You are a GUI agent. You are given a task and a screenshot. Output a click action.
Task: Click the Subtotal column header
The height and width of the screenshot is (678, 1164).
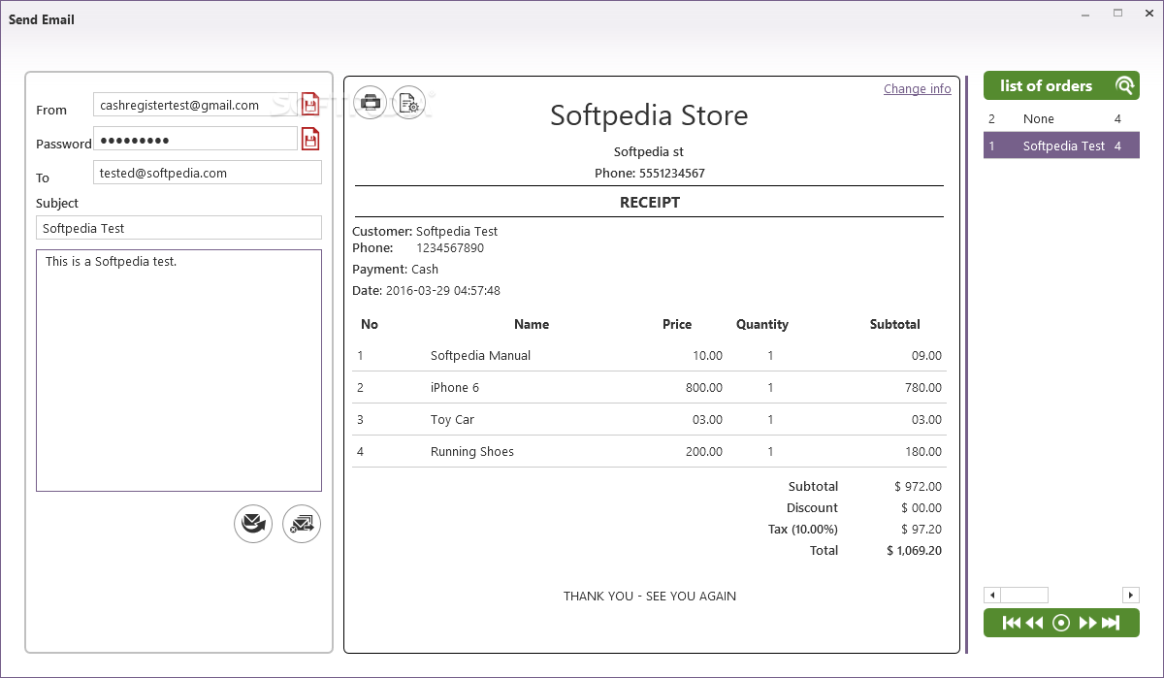click(895, 325)
